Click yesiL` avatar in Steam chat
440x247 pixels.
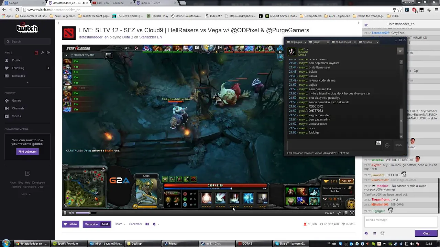292,52
